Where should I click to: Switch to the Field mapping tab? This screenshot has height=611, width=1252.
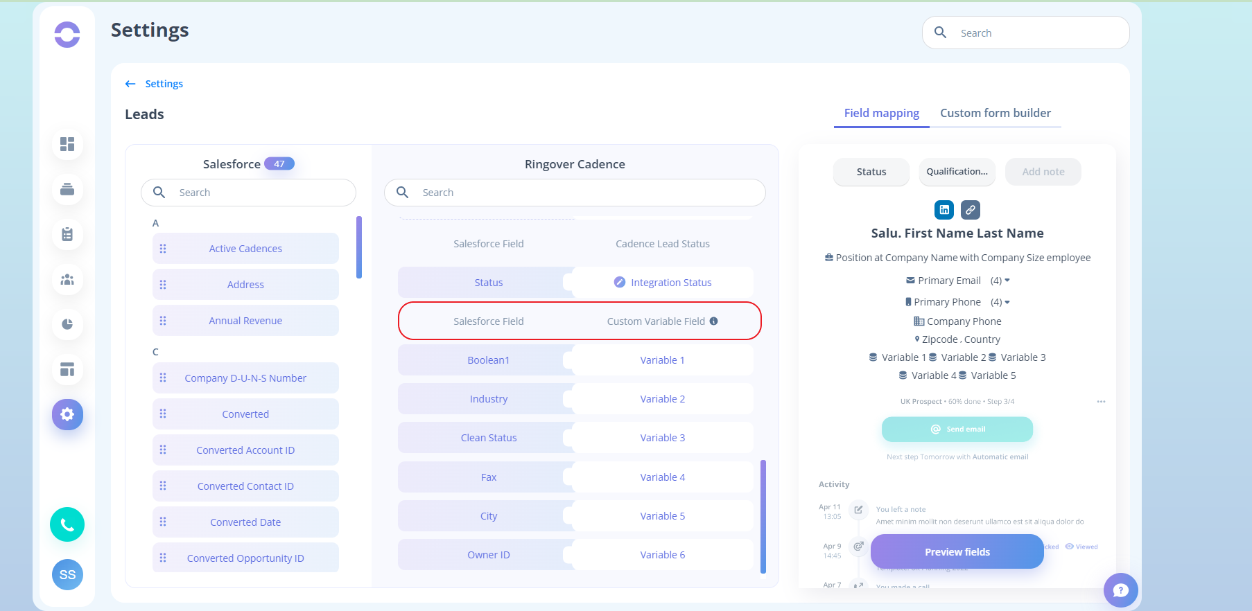click(881, 113)
